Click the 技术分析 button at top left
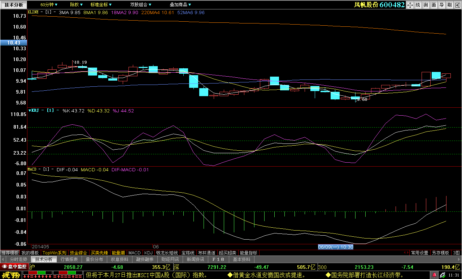 click(x=13, y=5)
